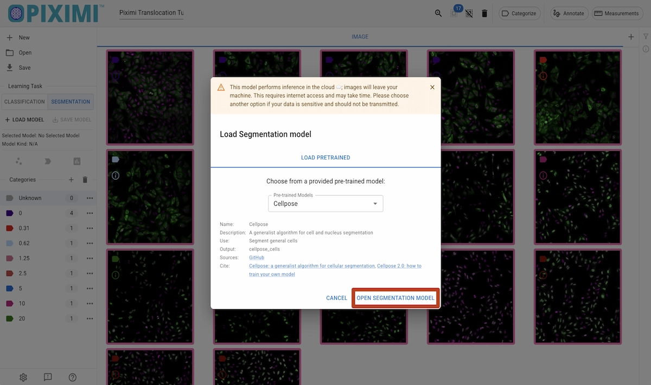
Task: Open the 'Cellpose 2.0' citation link
Action: coord(335,270)
